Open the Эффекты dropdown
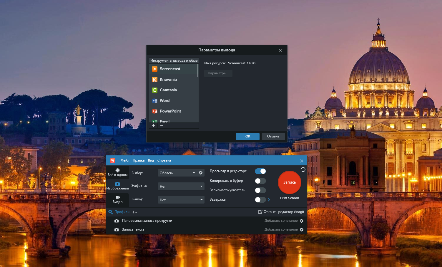Image resolution: width=442 pixels, height=267 pixels. pyautogui.click(x=180, y=186)
